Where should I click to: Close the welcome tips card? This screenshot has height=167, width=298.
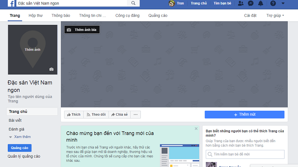(x=196, y=129)
